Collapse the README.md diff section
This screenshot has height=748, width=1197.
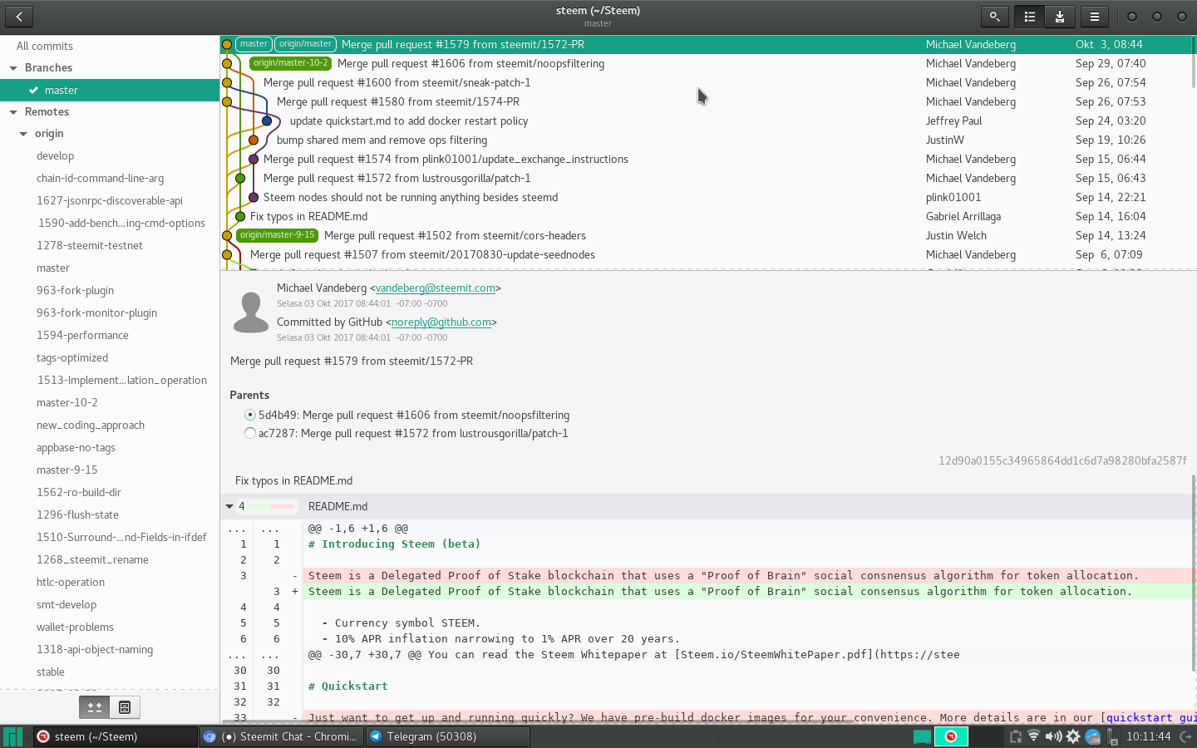[229, 506]
